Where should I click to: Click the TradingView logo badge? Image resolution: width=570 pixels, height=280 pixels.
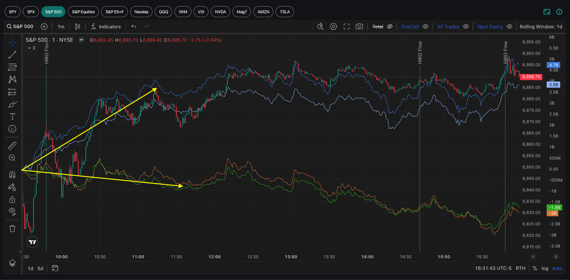click(x=33, y=242)
